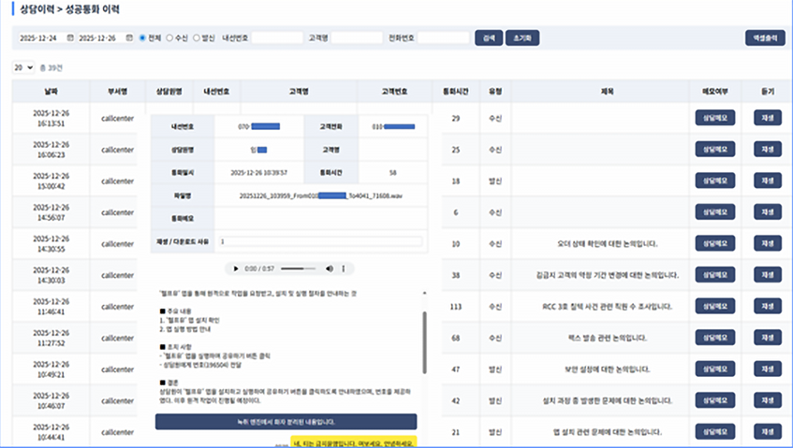The height and width of the screenshot is (448, 793).
Task: Click the summary scrollbar up arrow
Action: 424,293
